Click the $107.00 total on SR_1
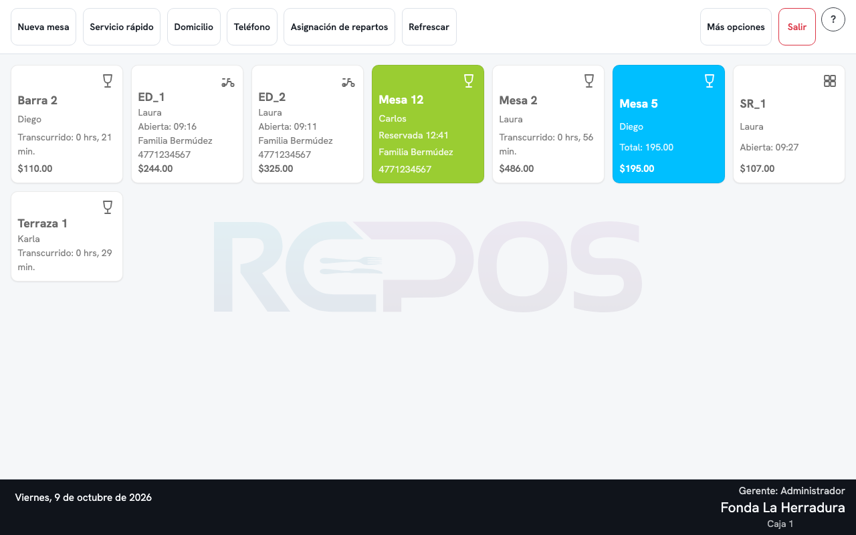Screen dimensions: 856x535 [757, 169]
